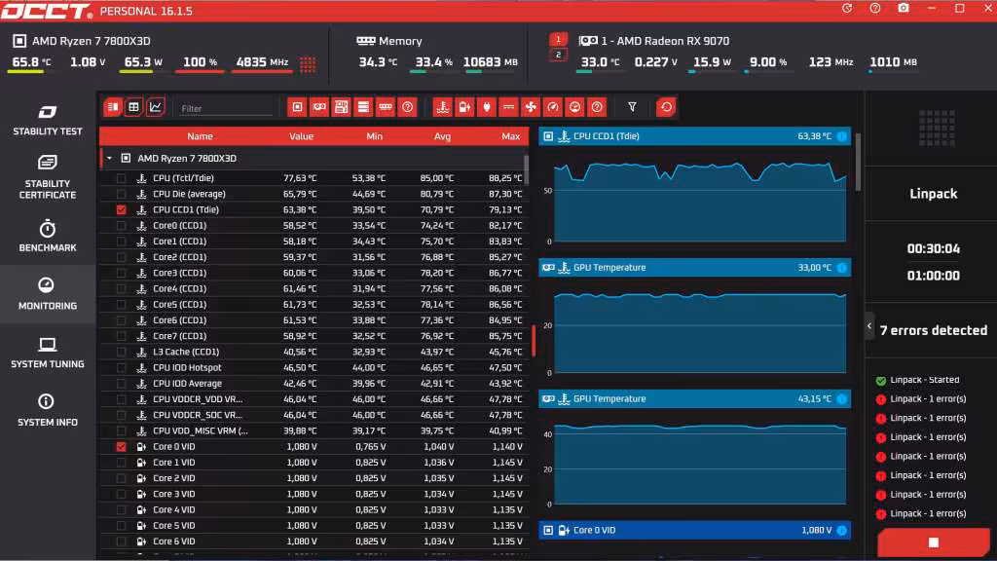Open help from title bar question mark
The image size is (997, 561).
(x=875, y=8)
